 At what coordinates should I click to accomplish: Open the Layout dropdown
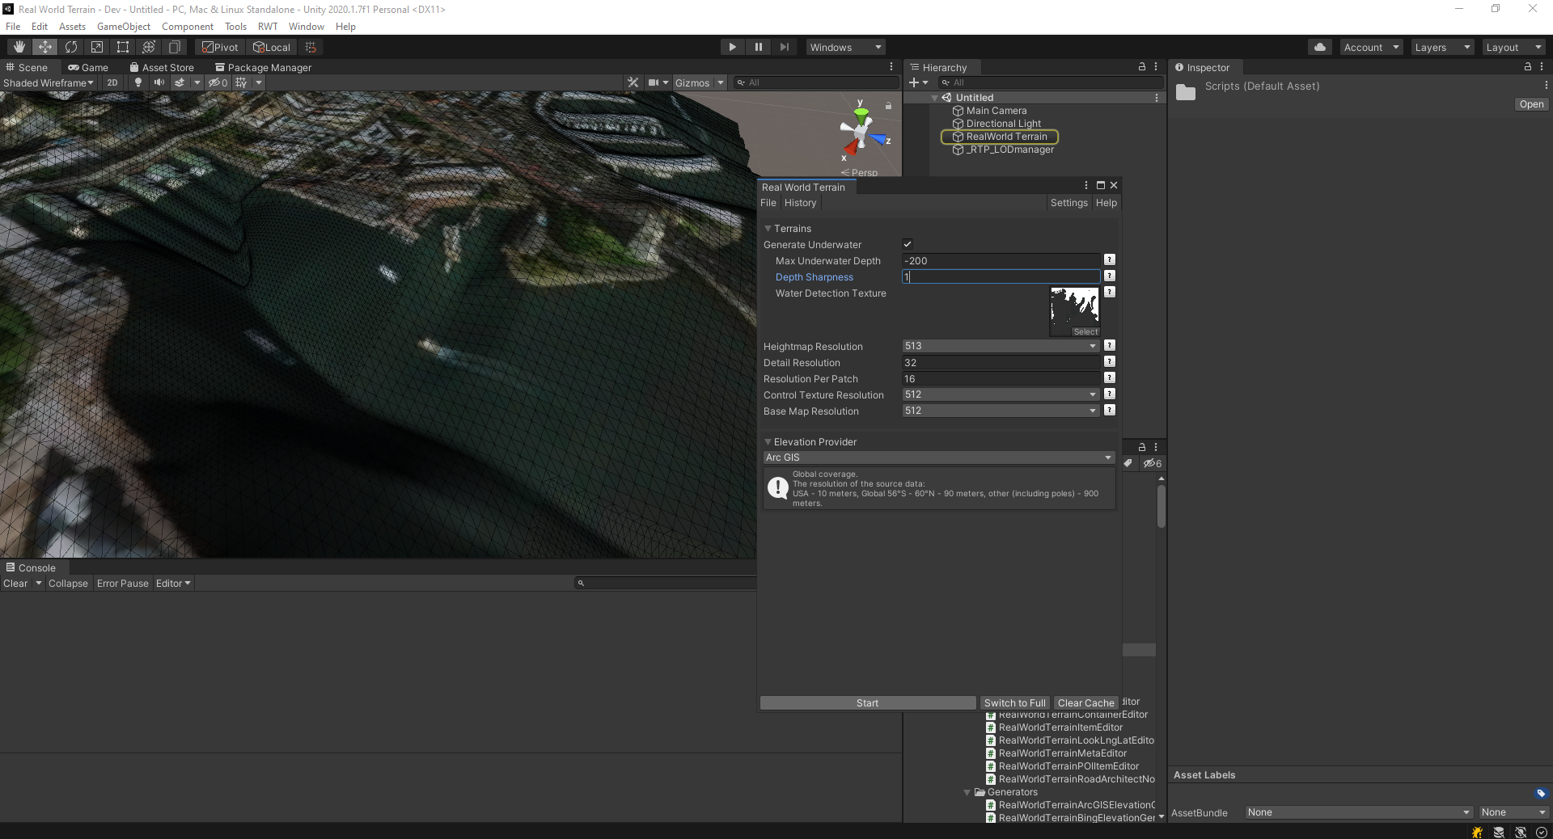coord(1513,47)
